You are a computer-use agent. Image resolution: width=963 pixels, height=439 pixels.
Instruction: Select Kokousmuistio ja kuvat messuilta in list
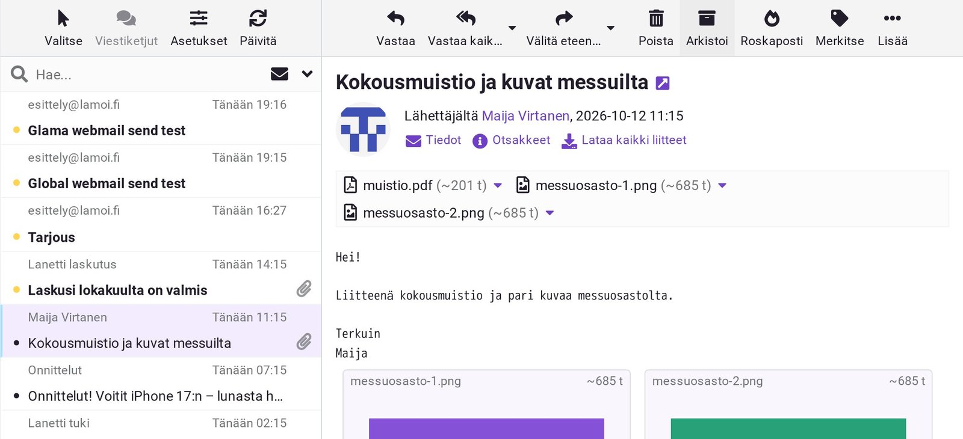pyautogui.click(x=161, y=331)
